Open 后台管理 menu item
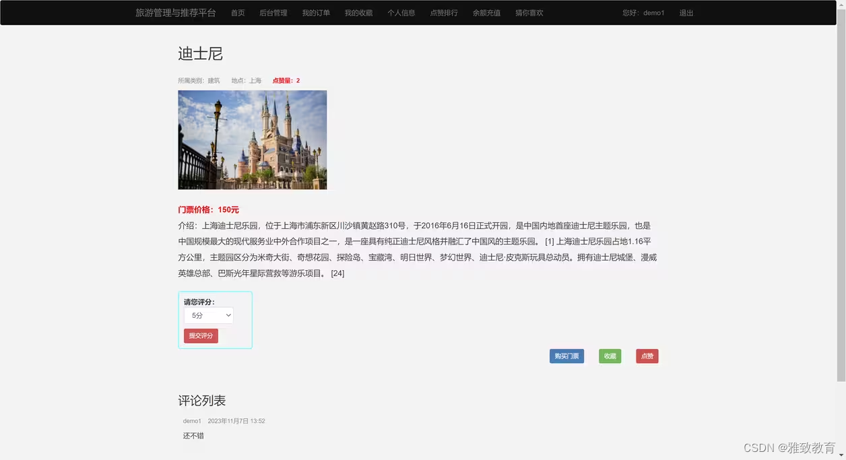 [x=273, y=13]
